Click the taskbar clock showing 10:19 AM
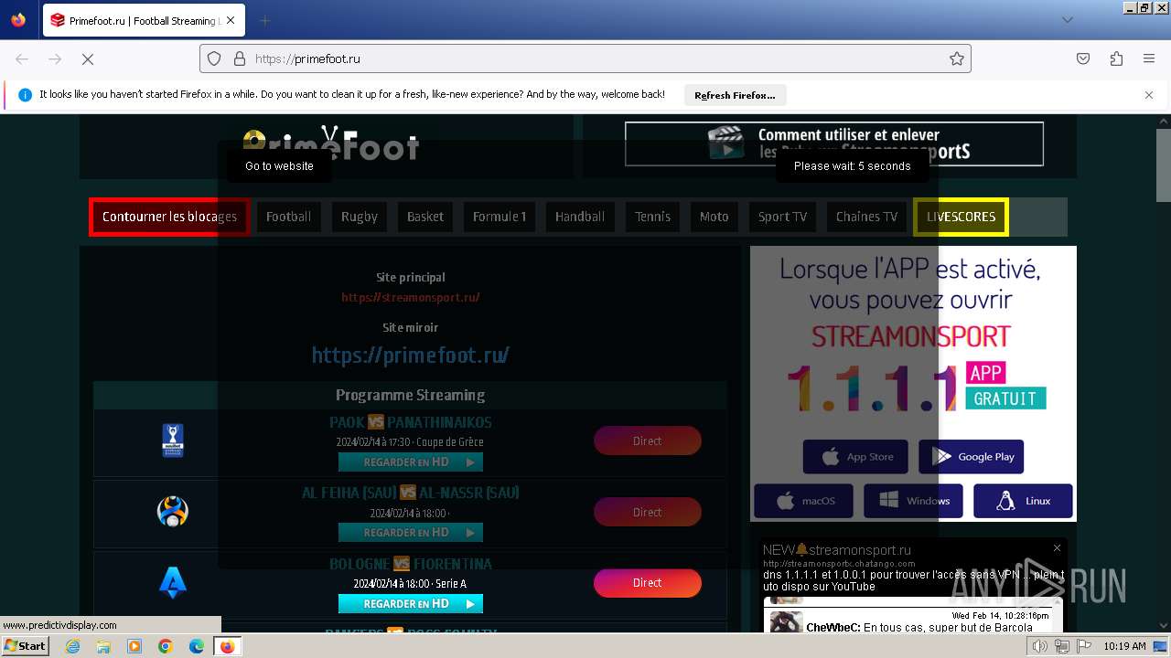Screen dimensions: 1171x658 [1124, 646]
